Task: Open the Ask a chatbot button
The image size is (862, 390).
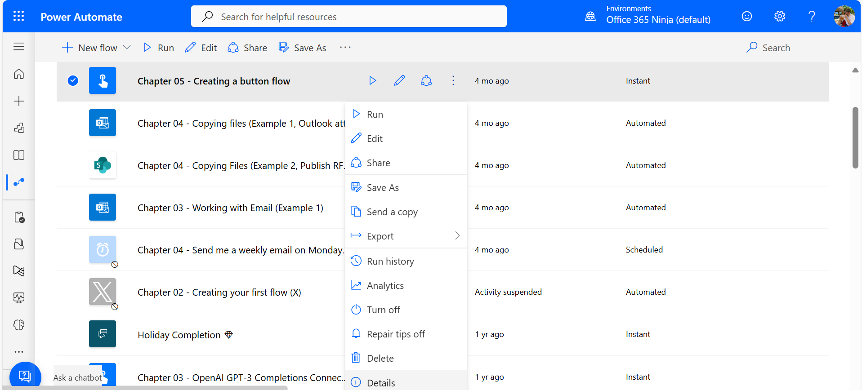Action: click(x=25, y=376)
